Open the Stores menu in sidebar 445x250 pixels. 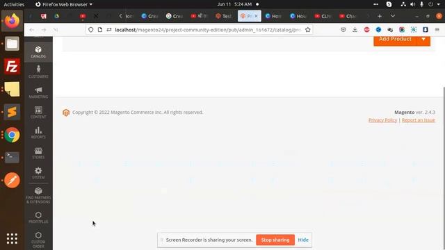coord(38,153)
